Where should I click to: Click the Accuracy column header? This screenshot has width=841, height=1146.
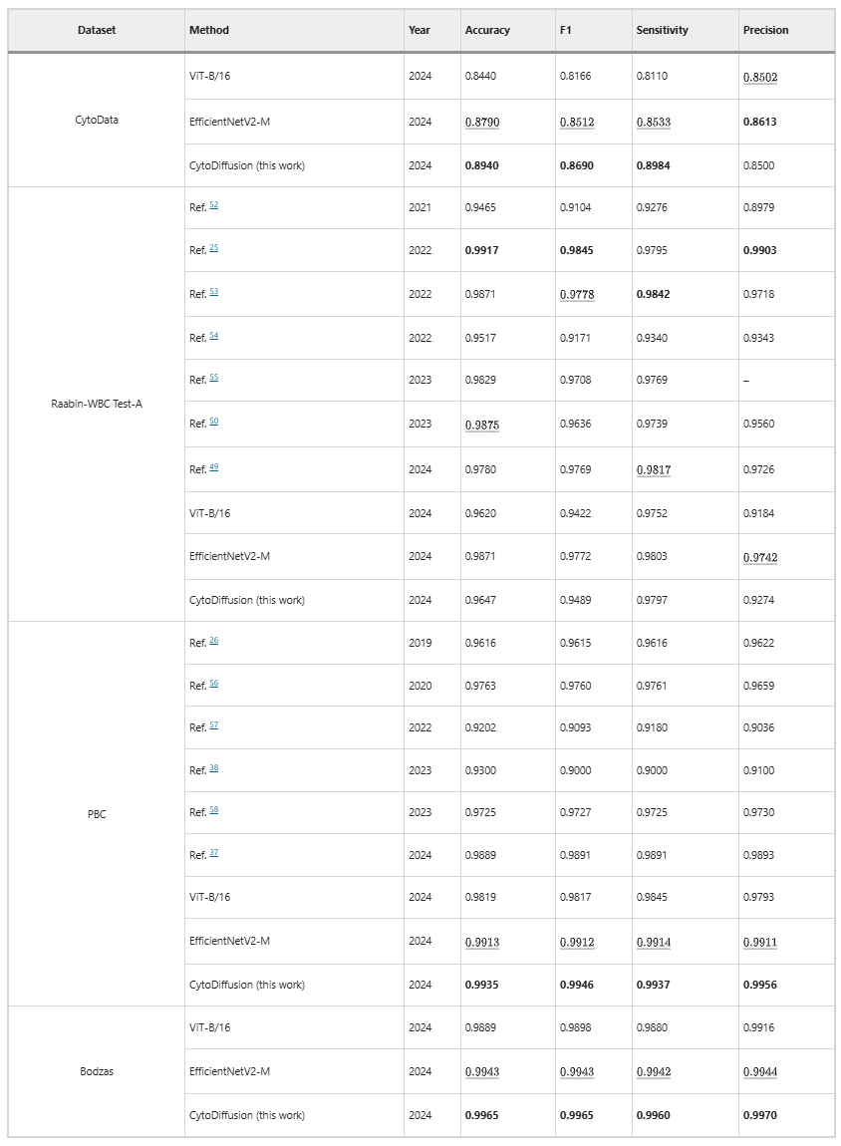[487, 31]
